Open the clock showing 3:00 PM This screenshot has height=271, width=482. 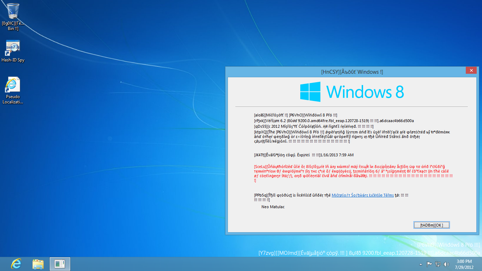point(464,261)
